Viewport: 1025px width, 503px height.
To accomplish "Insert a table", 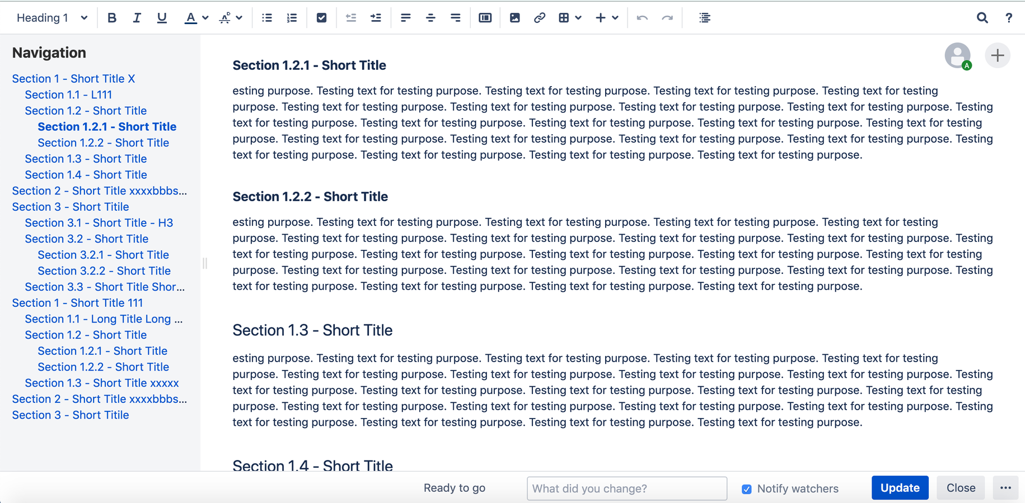I will tap(564, 18).
